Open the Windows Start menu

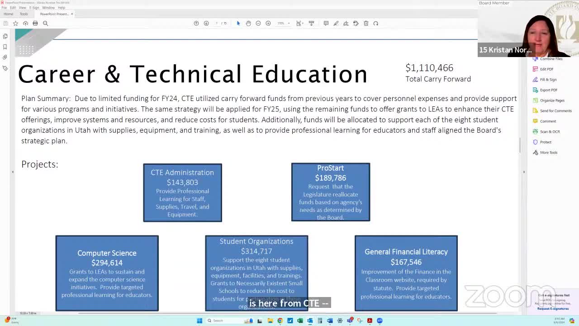[199, 321]
